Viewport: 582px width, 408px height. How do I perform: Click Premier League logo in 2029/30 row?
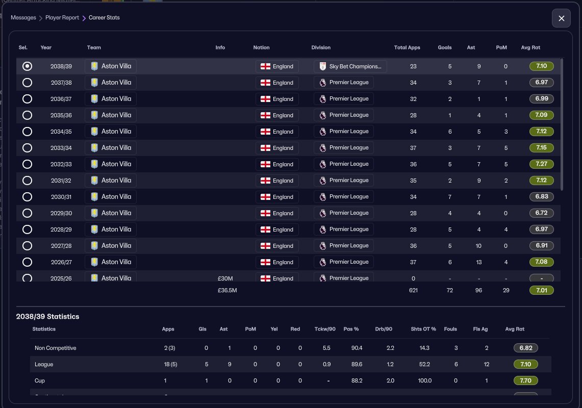point(323,213)
